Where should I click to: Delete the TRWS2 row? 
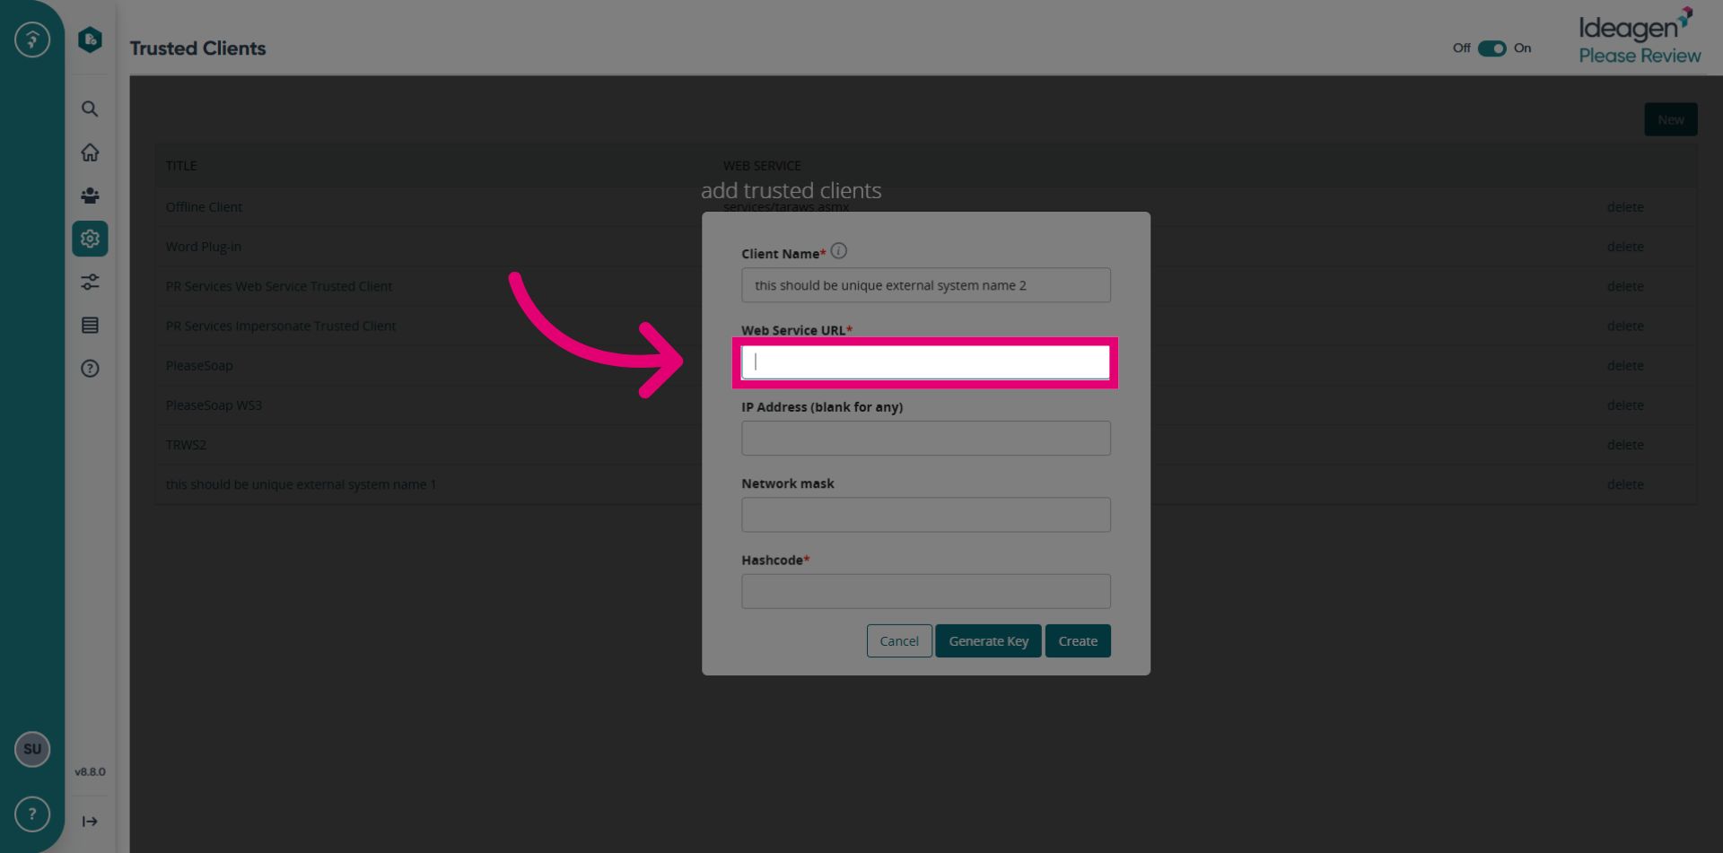1625,445
